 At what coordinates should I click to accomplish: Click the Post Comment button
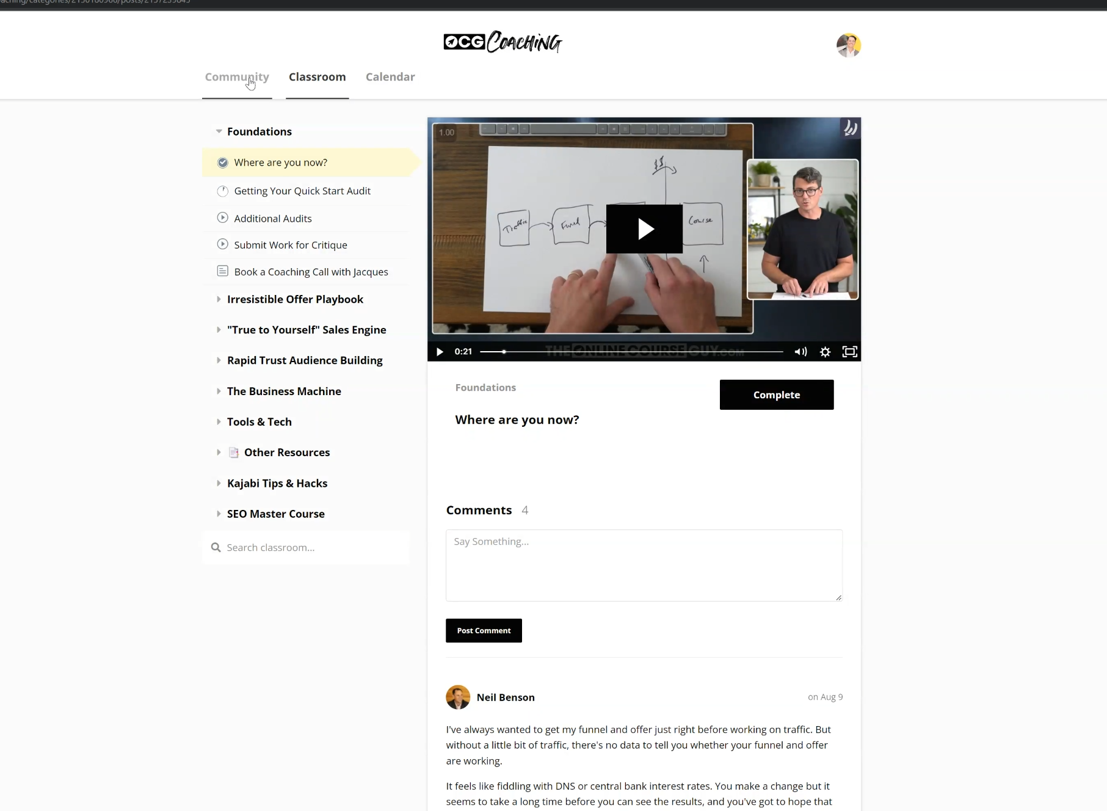click(484, 630)
